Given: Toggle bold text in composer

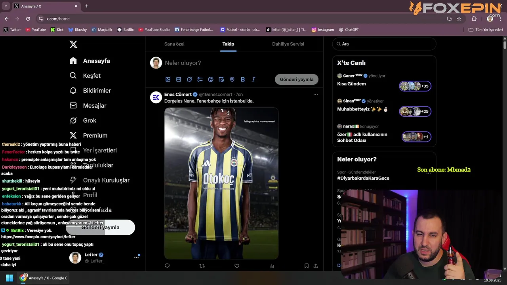Looking at the screenshot, I should 243,80.
